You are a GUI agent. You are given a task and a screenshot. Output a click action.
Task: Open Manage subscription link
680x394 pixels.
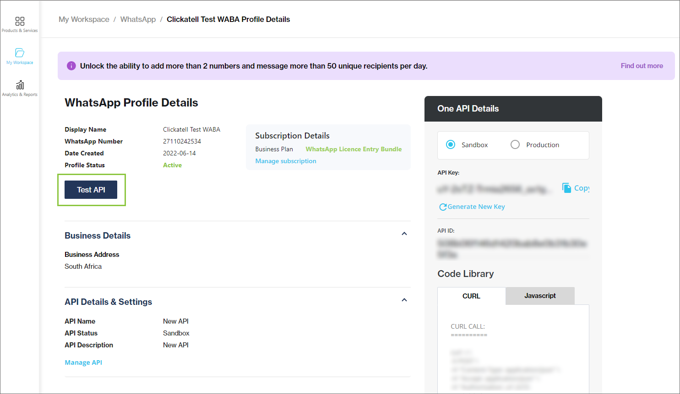click(286, 161)
